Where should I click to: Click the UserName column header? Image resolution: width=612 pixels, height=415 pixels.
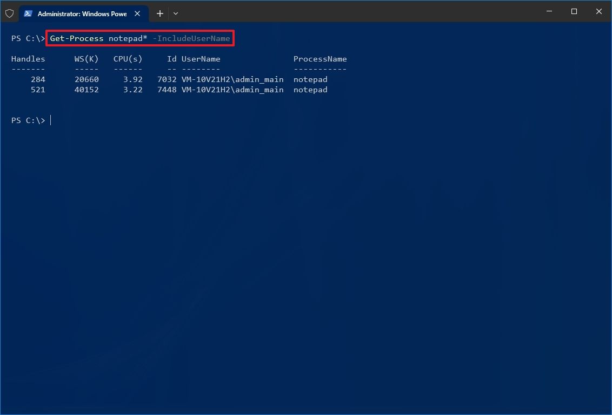(202, 59)
